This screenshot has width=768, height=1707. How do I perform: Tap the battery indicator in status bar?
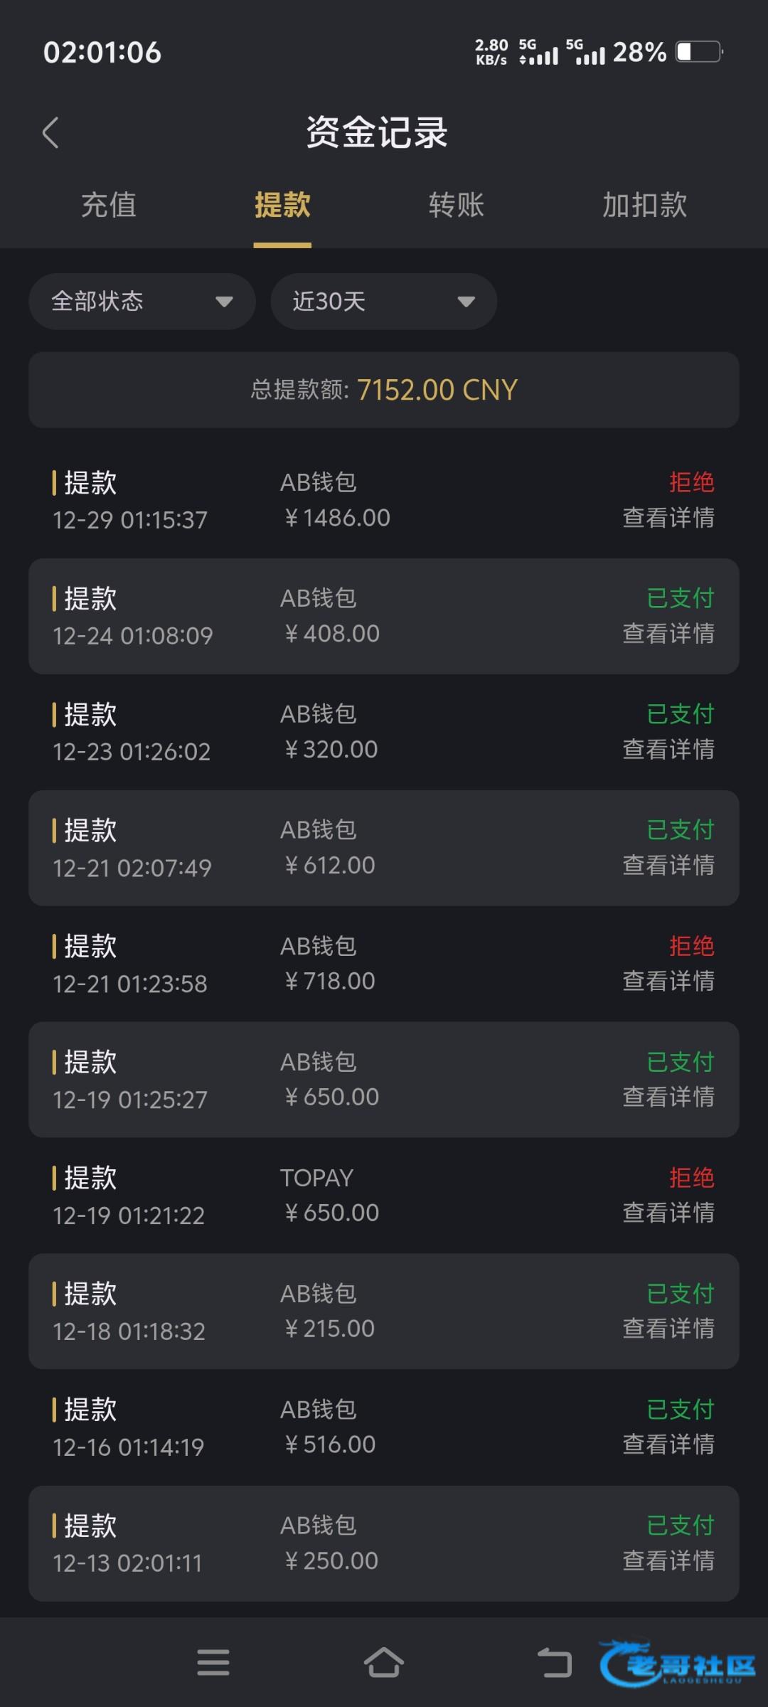[699, 52]
